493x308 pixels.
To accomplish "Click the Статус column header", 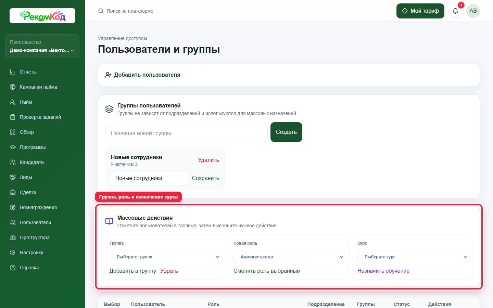I will pyautogui.click(x=402, y=304).
